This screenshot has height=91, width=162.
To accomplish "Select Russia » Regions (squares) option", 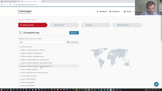I will tap(19, 76).
